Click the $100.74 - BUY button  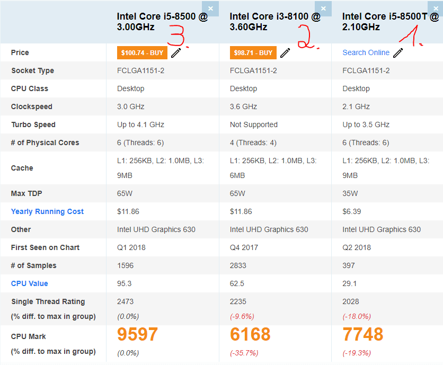142,53
